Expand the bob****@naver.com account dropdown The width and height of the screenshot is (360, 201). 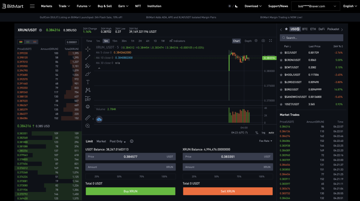pyautogui.click(x=316, y=6)
